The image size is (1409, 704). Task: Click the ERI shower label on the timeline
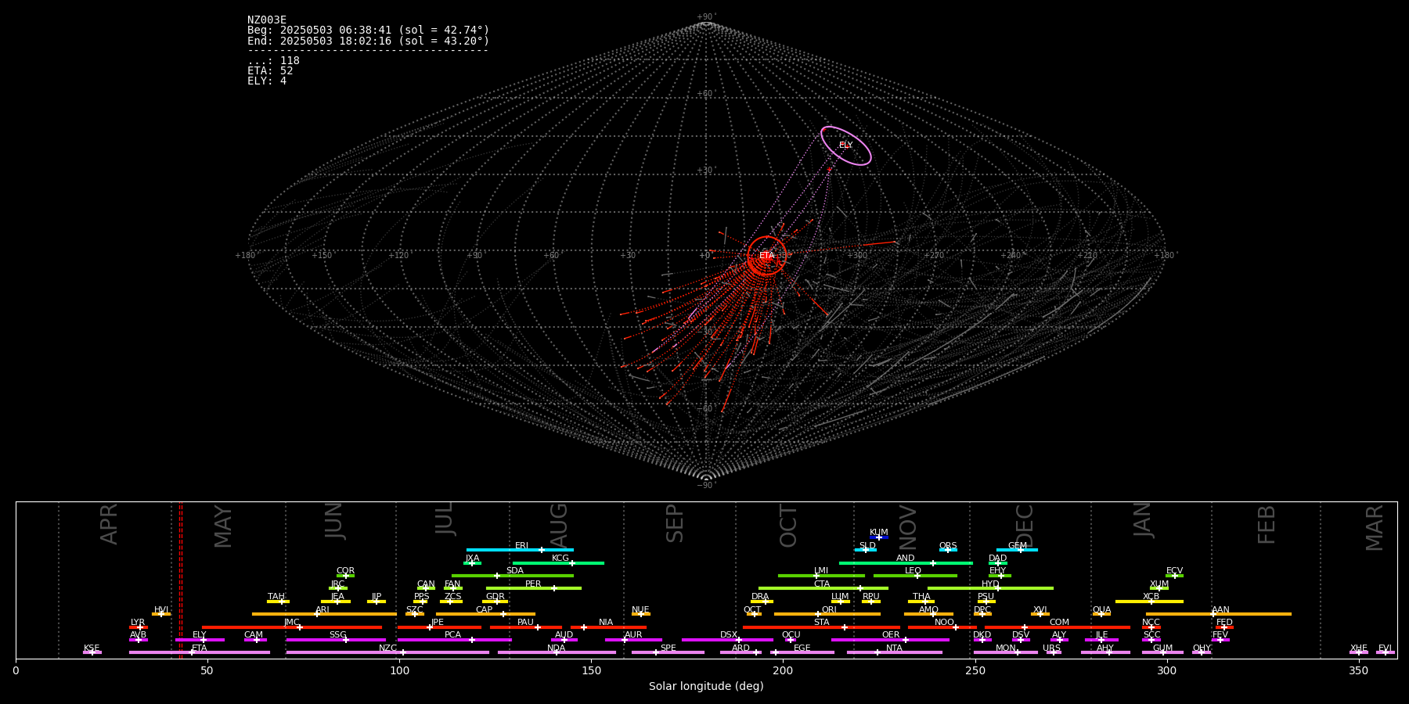pyautogui.click(x=521, y=546)
